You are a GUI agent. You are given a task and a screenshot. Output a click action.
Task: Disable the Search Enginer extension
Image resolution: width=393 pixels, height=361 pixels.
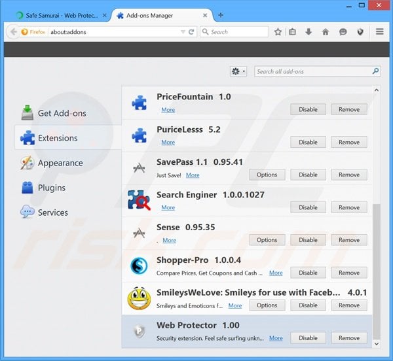308,207
